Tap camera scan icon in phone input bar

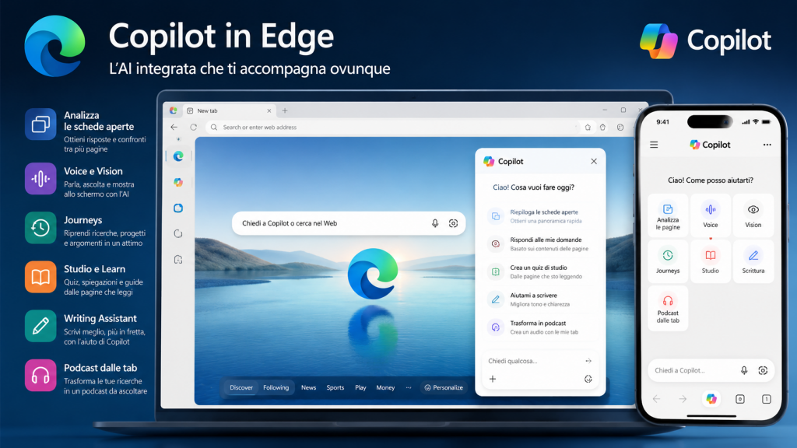763,370
